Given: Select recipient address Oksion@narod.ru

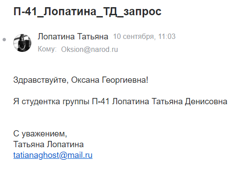Looking at the screenshot, I should 89,49.
